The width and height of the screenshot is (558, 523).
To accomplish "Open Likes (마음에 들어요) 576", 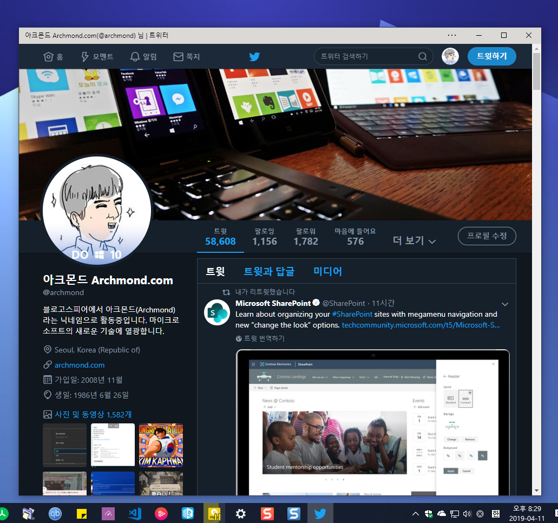I will coord(355,237).
